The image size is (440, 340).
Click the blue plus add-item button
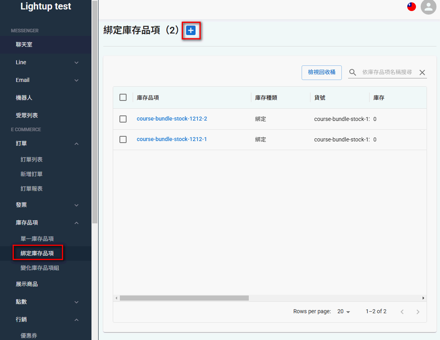pyautogui.click(x=191, y=30)
